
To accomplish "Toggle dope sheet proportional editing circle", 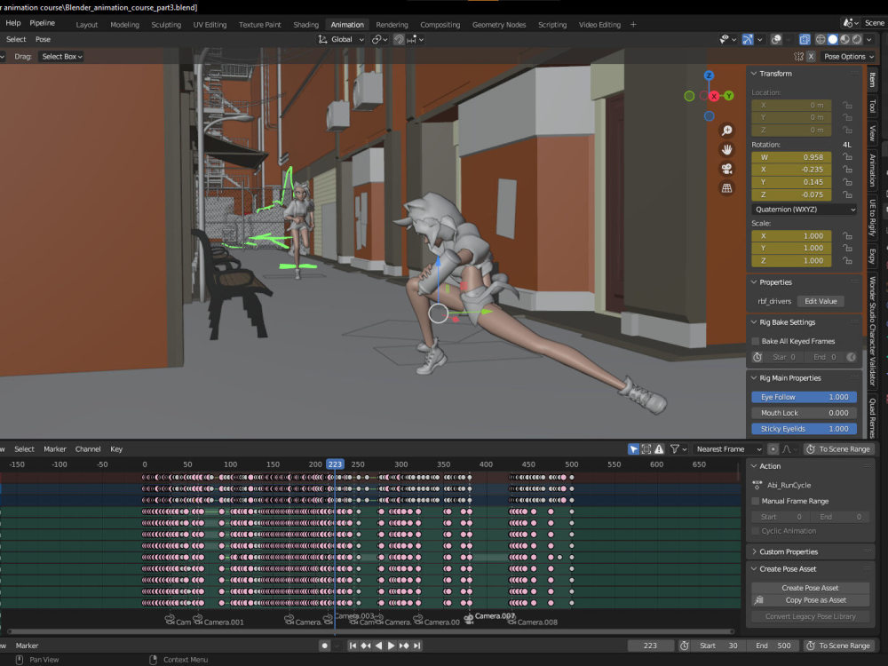I will (x=773, y=449).
